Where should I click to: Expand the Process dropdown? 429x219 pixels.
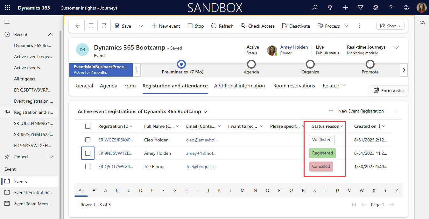coord(346,26)
